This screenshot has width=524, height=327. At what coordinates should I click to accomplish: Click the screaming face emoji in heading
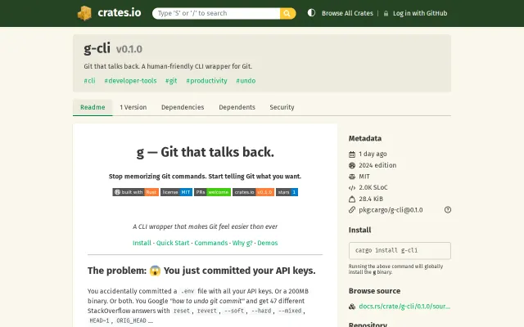(155, 271)
